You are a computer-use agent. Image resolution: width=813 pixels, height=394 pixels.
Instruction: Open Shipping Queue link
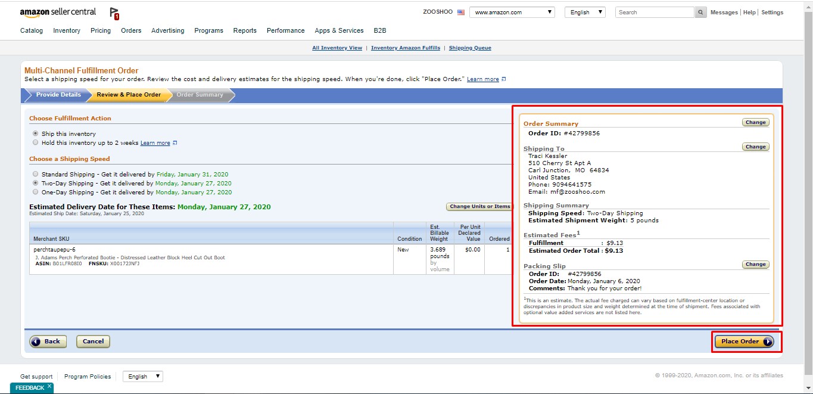coord(470,48)
